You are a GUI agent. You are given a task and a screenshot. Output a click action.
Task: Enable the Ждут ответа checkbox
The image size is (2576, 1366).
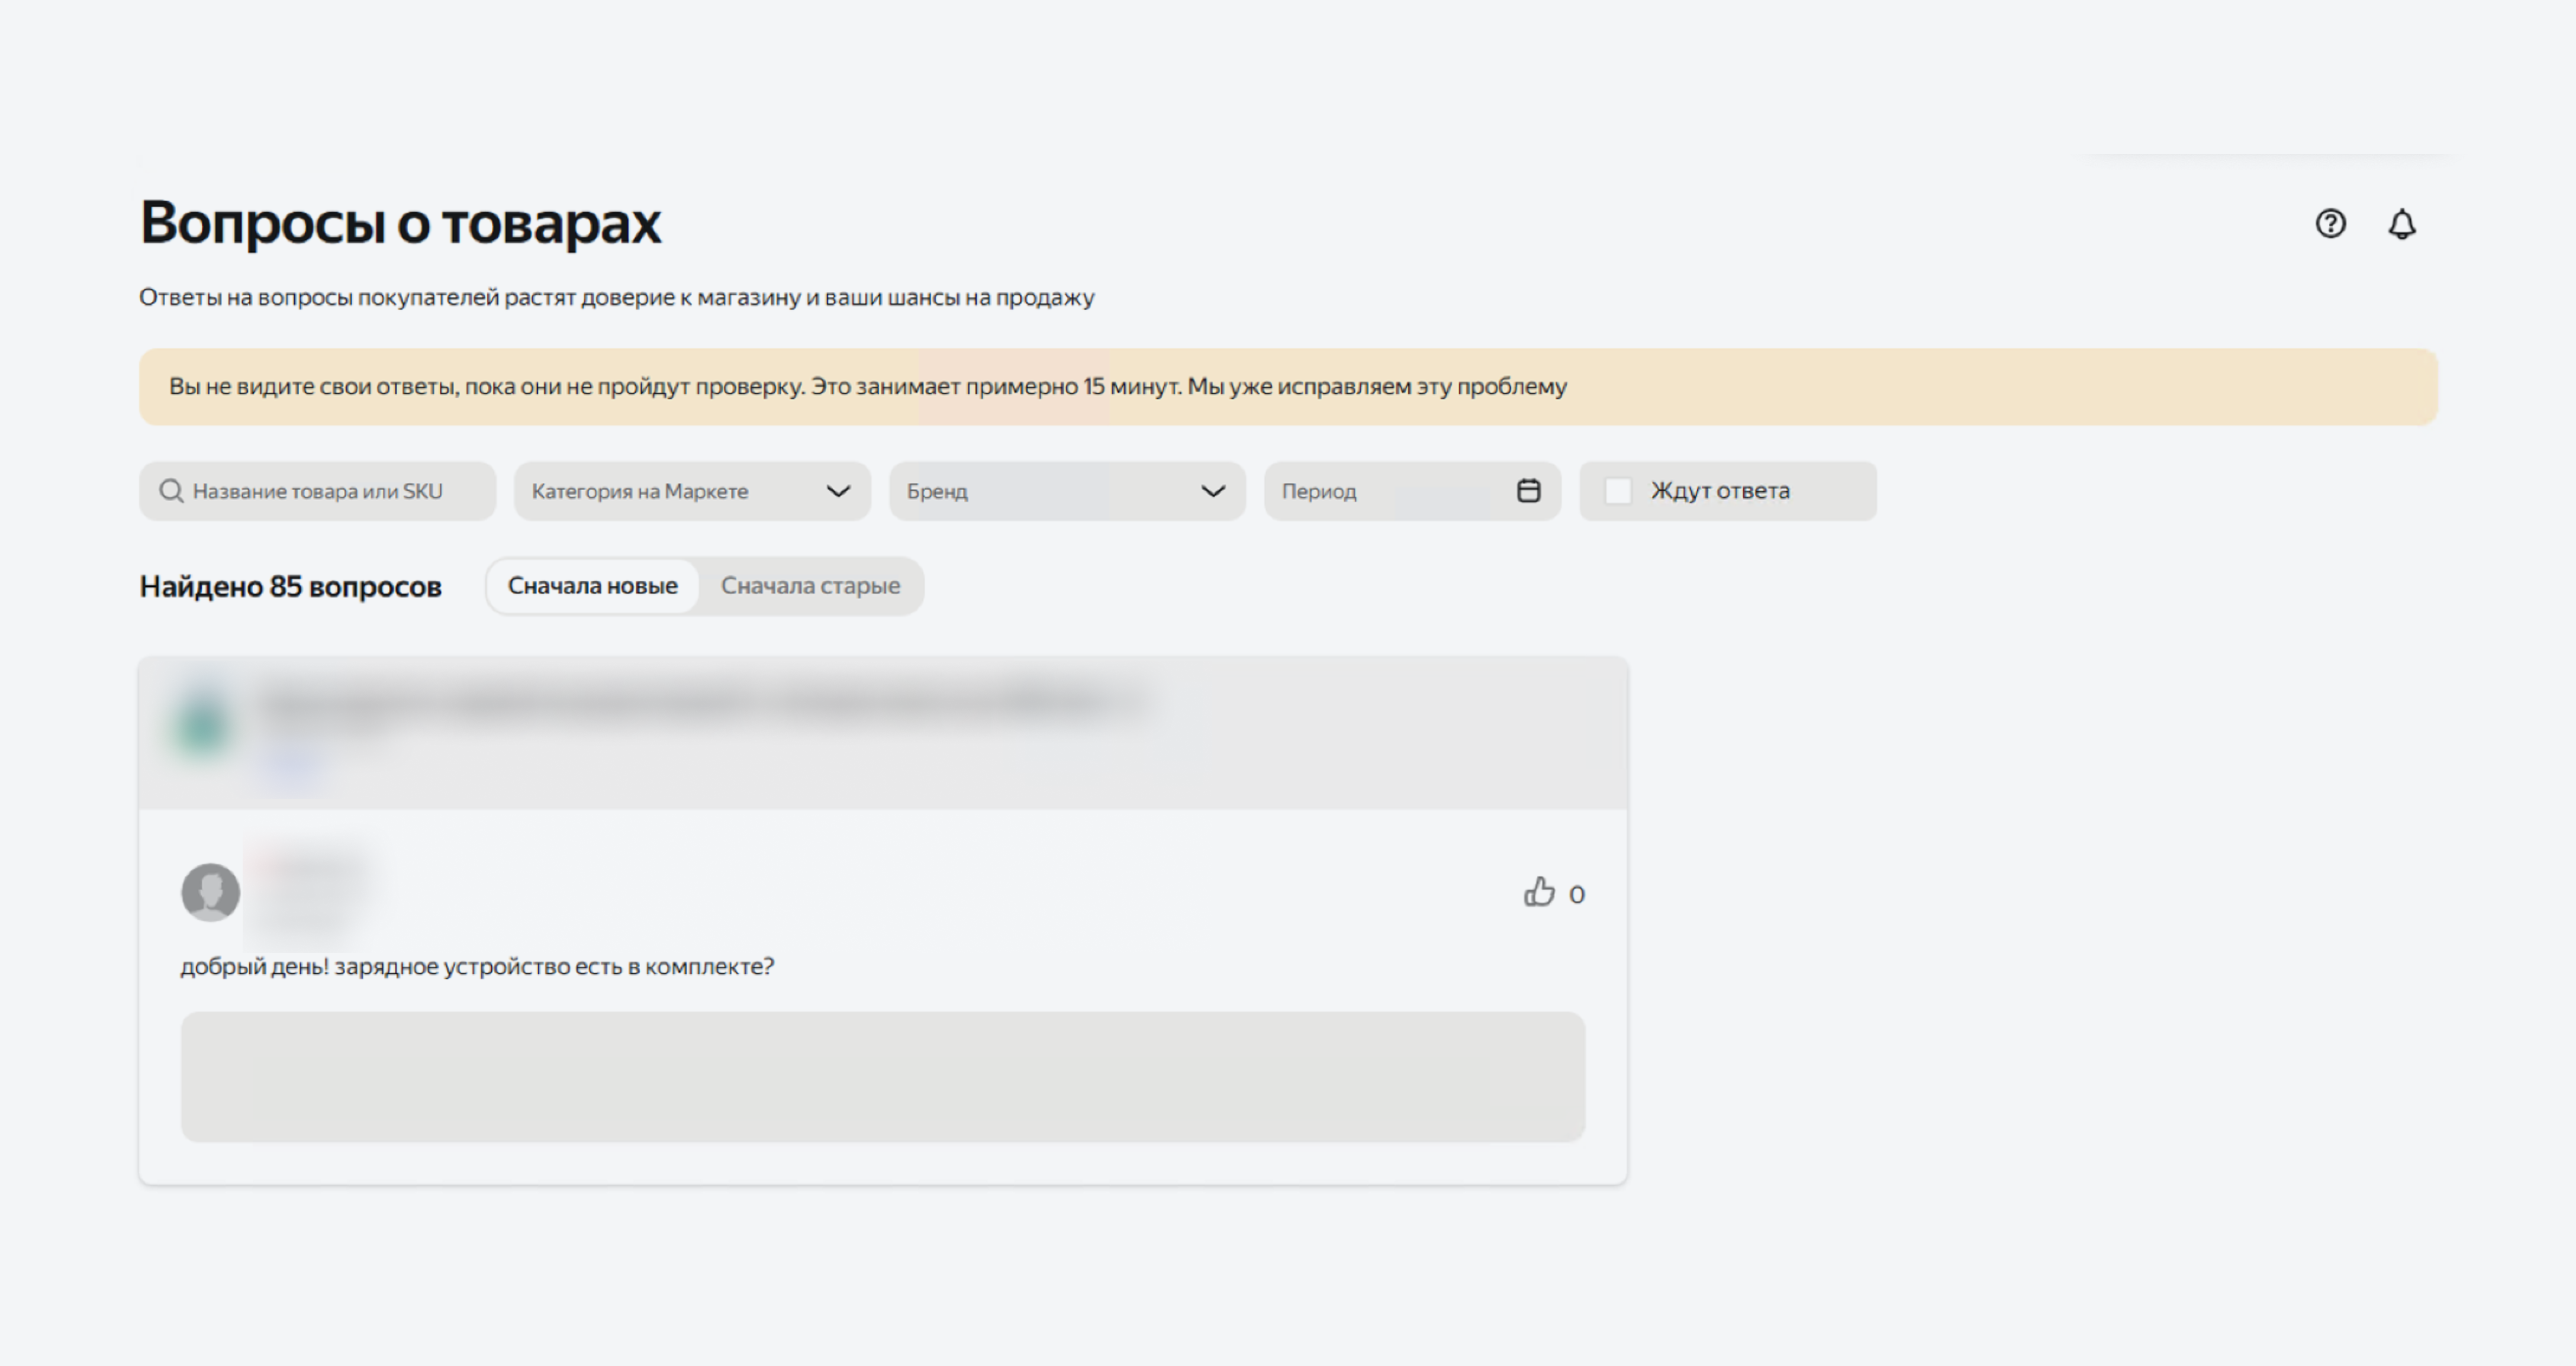point(1617,491)
